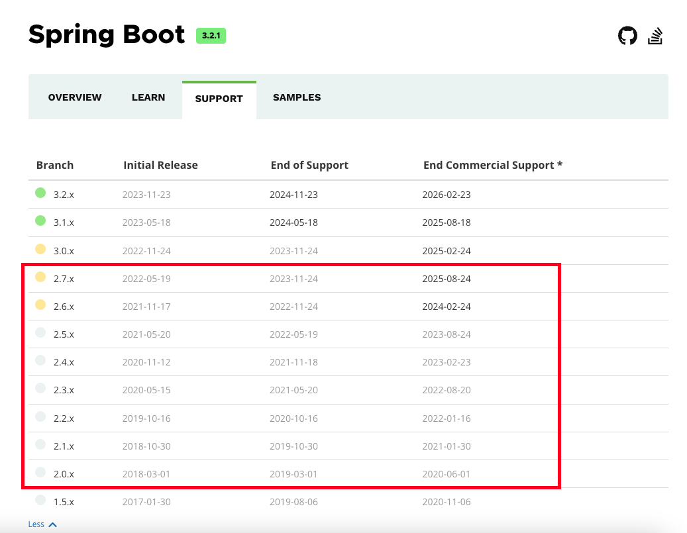Click the yellow status dot for 2.7.x

(40, 277)
